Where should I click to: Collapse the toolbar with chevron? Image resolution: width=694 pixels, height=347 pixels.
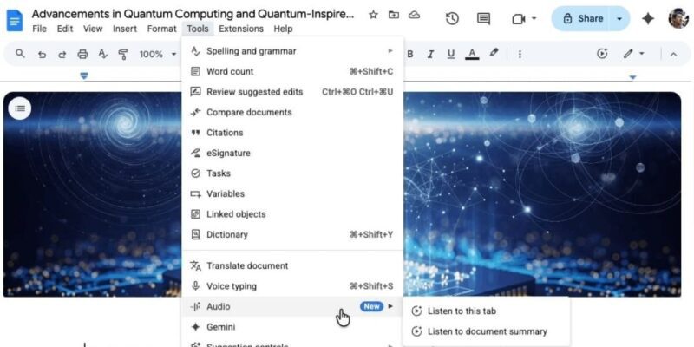[x=673, y=54]
